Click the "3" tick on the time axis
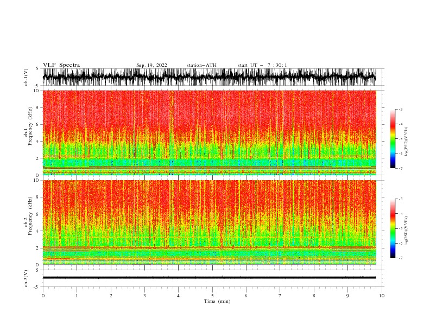The width and height of the screenshot is (430, 332). pos(144,296)
